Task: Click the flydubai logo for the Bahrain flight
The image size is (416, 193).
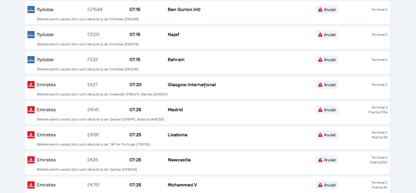Action: coord(31,60)
